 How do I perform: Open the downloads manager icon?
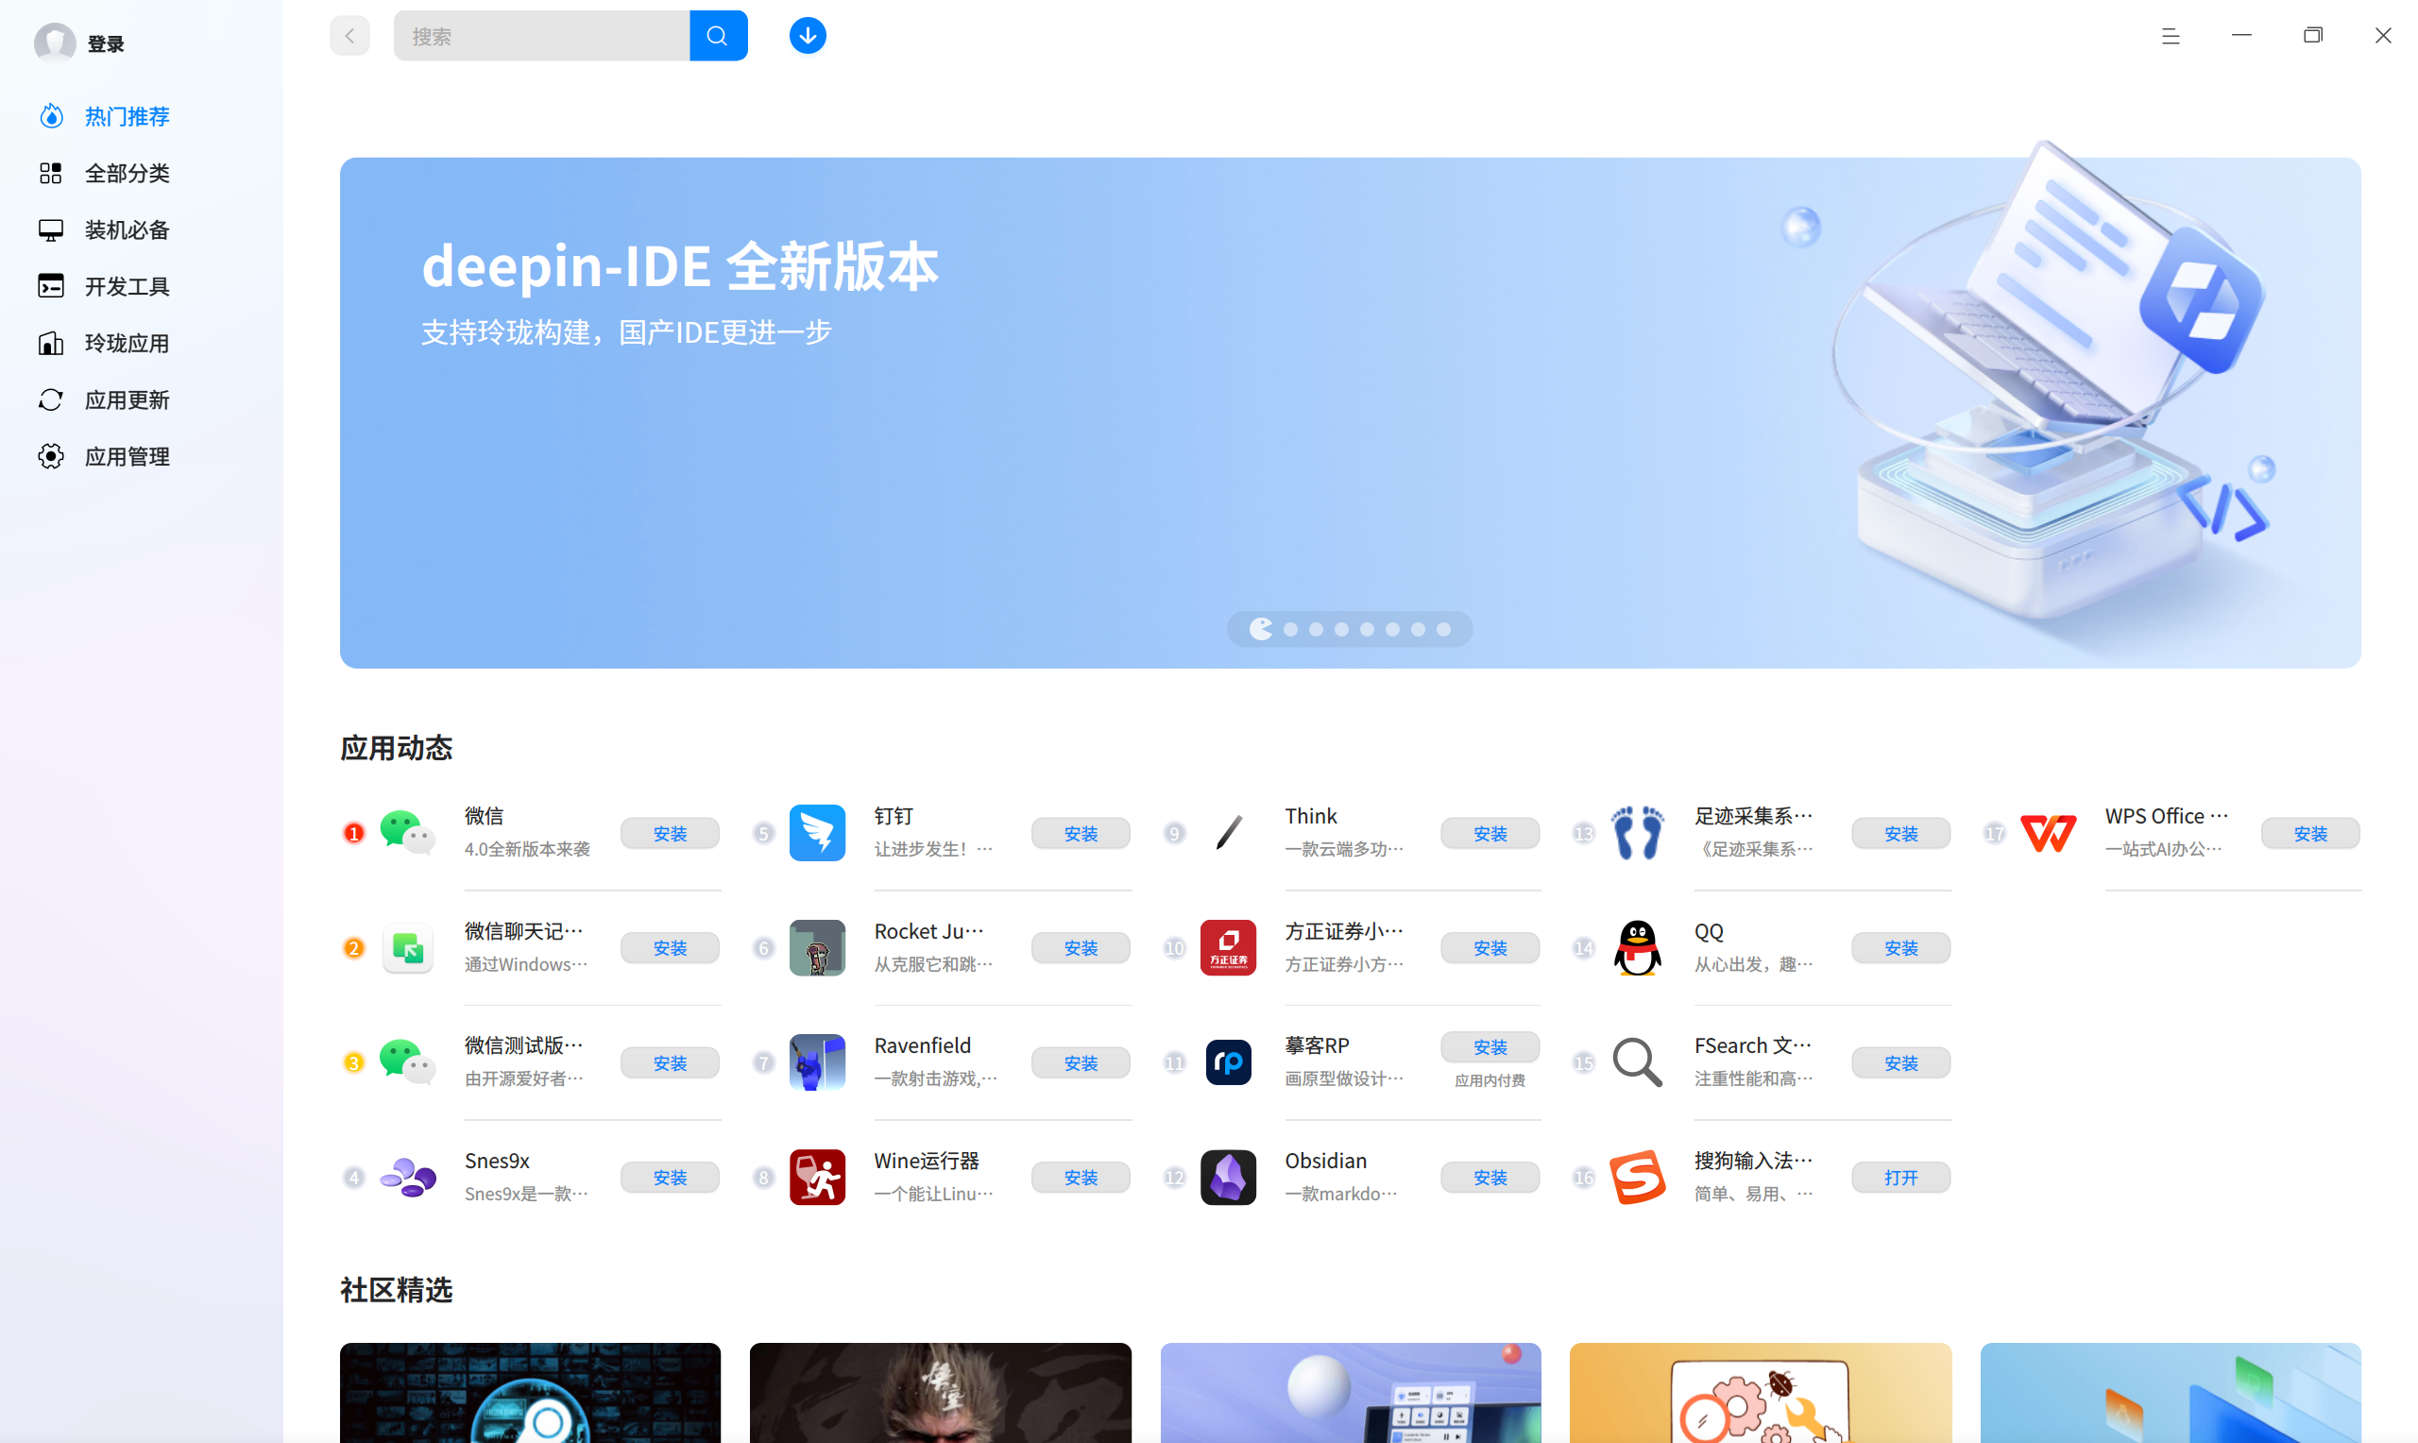pos(807,36)
